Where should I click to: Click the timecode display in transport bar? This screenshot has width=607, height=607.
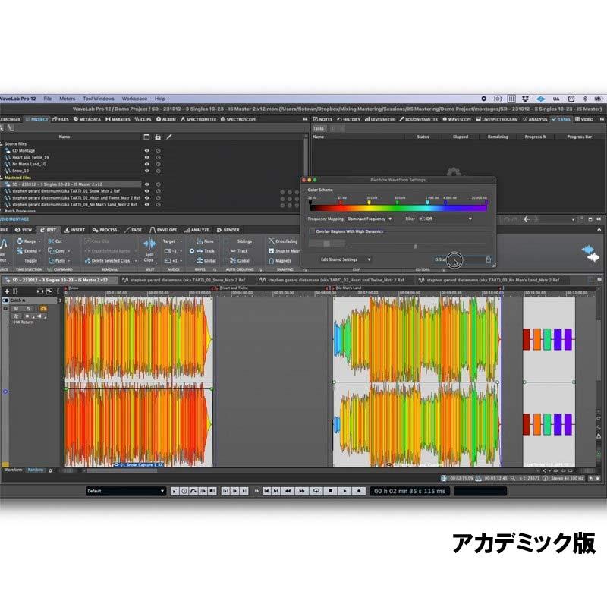[x=409, y=491]
